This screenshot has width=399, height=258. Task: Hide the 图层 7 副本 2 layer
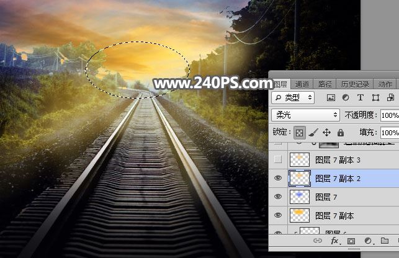click(279, 179)
